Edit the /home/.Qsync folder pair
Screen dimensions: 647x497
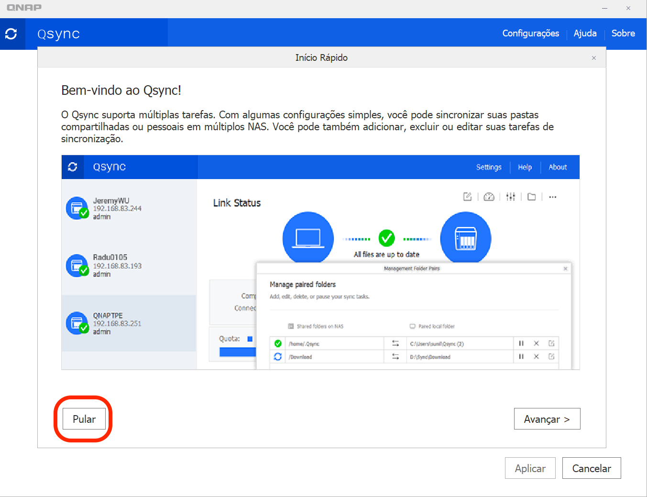tap(551, 343)
